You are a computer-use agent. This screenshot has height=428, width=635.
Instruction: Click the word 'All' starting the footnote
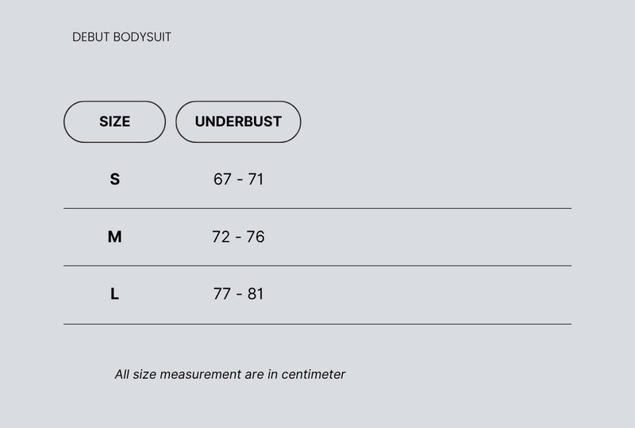(122, 374)
